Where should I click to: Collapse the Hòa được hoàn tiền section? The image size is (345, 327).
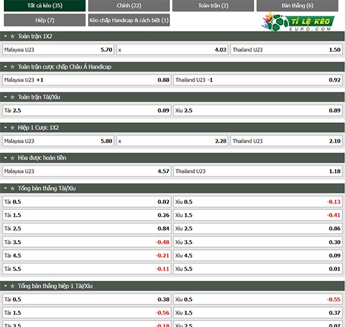[6, 158]
